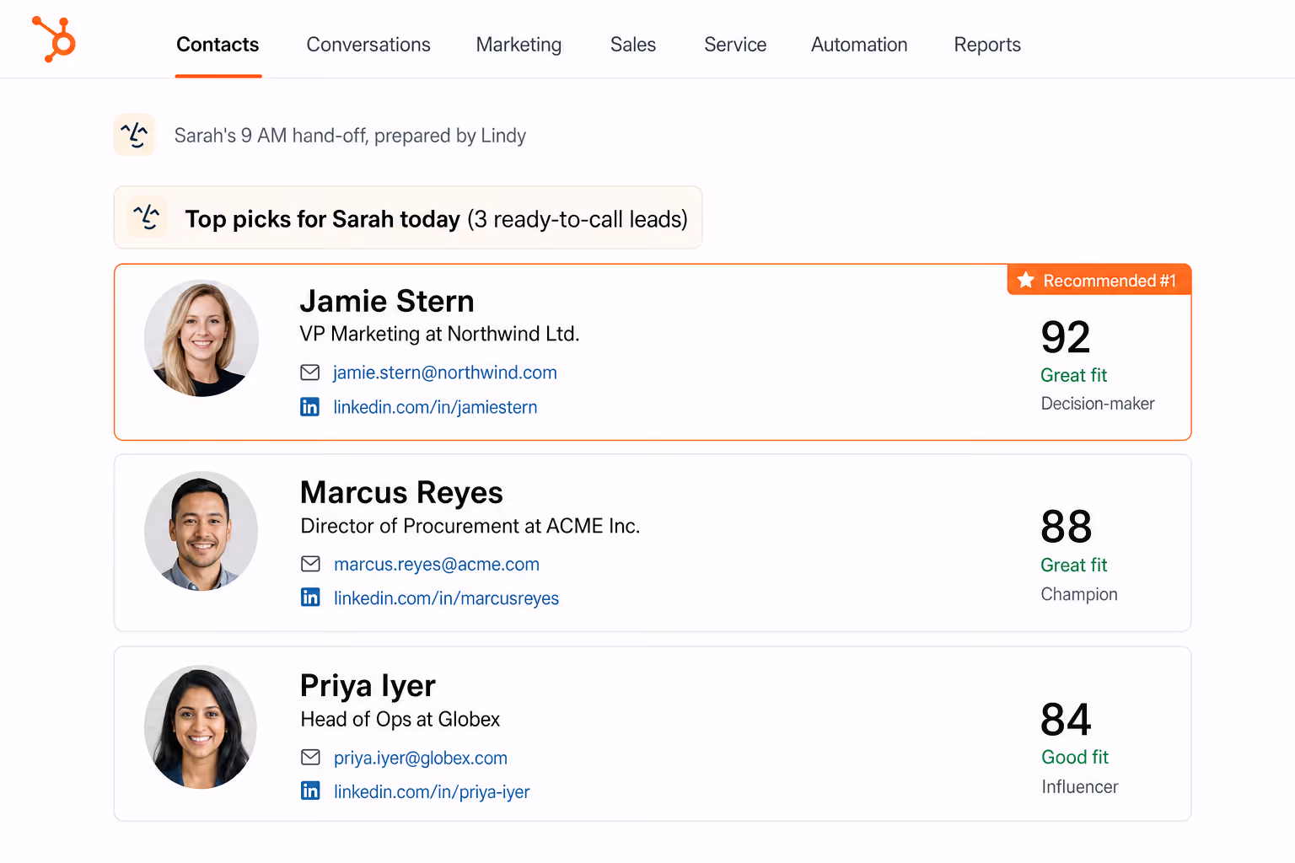Image resolution: width=1295 pixels, height=863 pixels.
Task: Email priya.iyer@globex.com
Action: (421, 758)
